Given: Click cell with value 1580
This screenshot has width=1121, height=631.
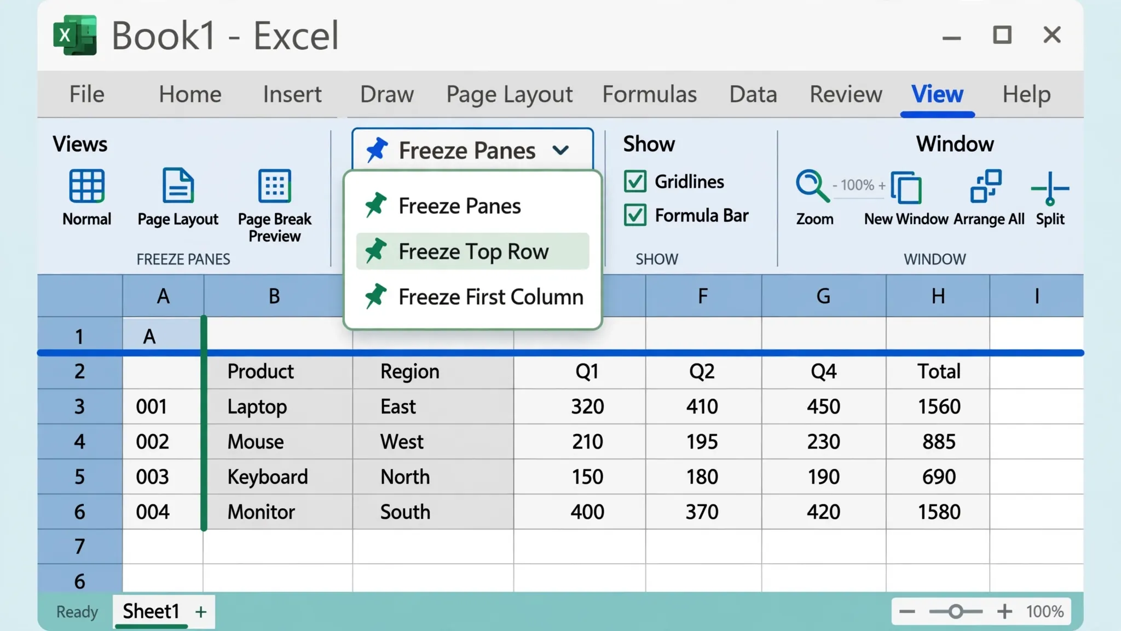Looking at the screenshot, I should pos(938,512).
